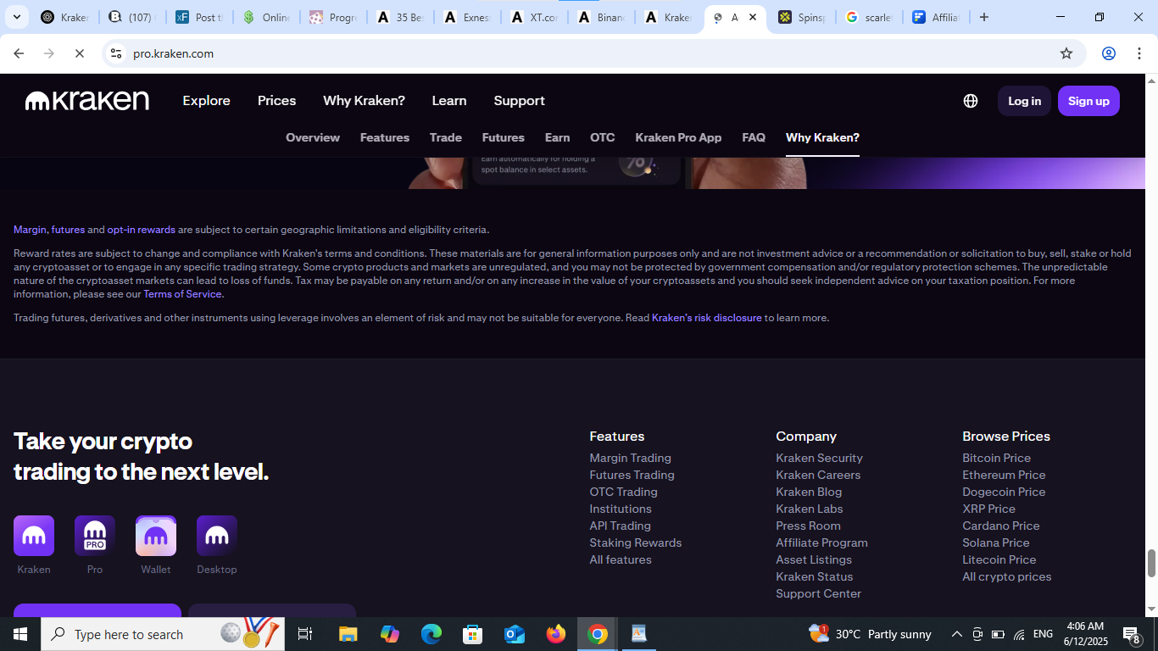Open Bitcoin Price footer link

996,458
